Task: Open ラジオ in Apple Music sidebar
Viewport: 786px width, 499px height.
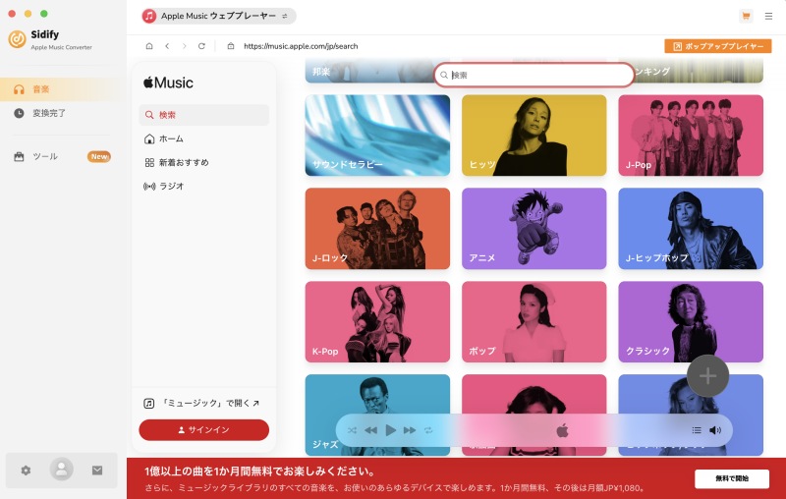Action: (204, 186)
